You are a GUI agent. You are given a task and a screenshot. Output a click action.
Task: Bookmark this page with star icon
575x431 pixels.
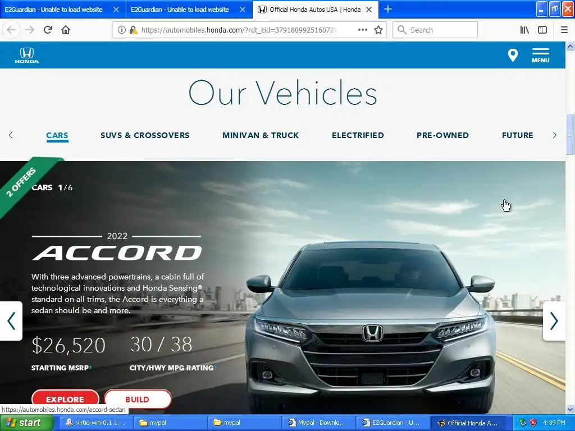(378, 30)
